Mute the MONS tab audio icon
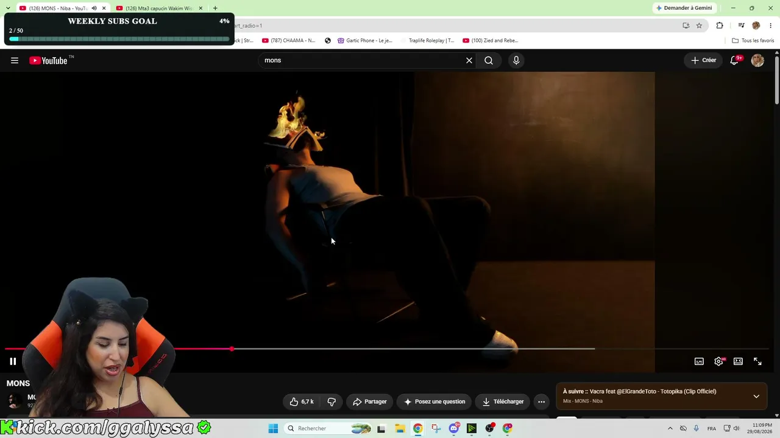Viewport: 780px width, 438px height. (94, 9)
